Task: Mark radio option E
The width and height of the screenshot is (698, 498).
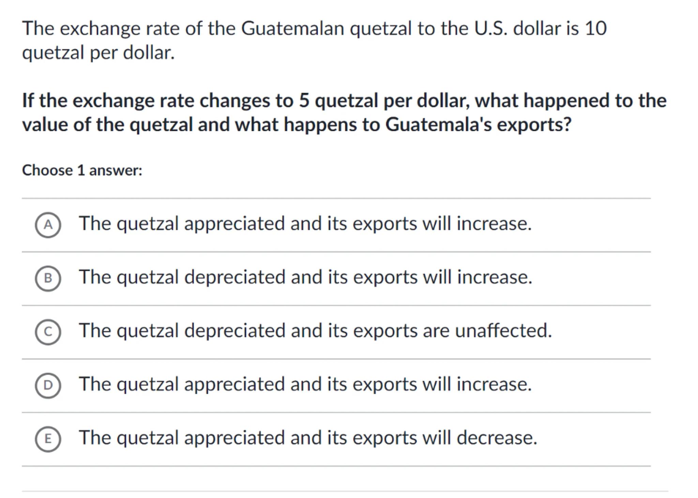Action: (48, 439)
